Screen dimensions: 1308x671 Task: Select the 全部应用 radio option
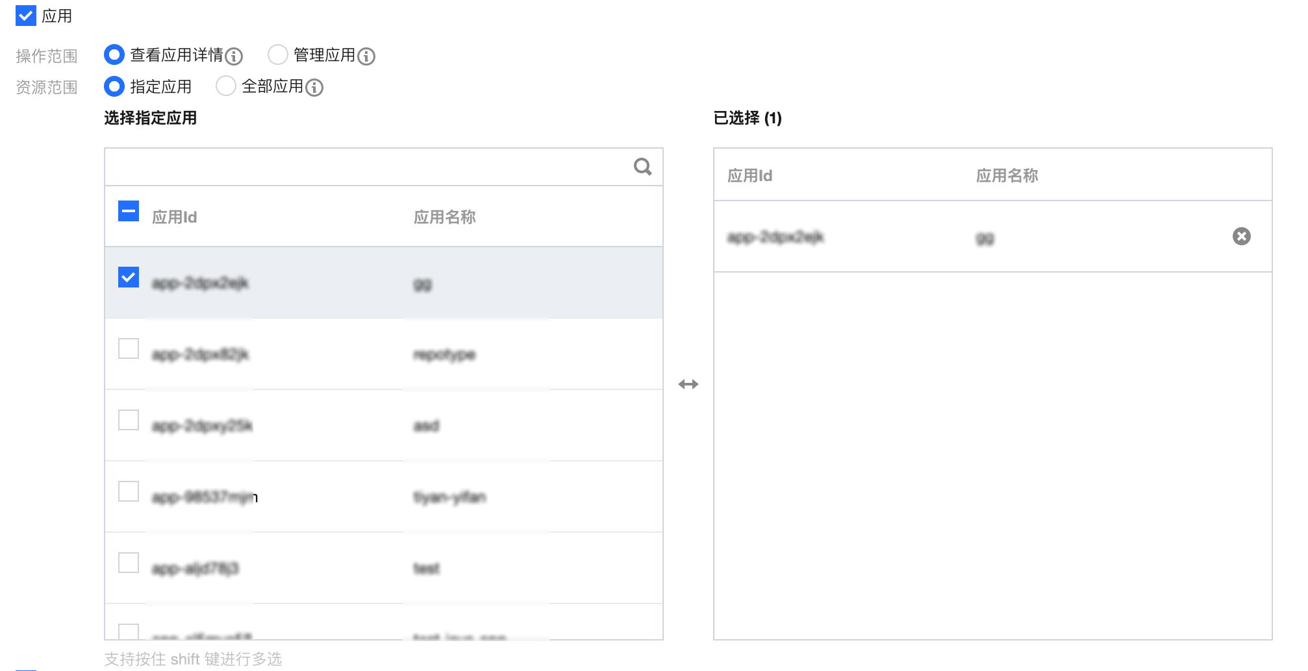226,86
